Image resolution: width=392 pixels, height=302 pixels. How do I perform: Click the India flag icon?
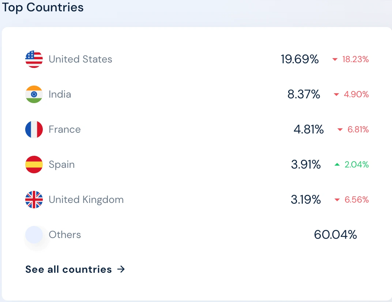click(34, 94)
